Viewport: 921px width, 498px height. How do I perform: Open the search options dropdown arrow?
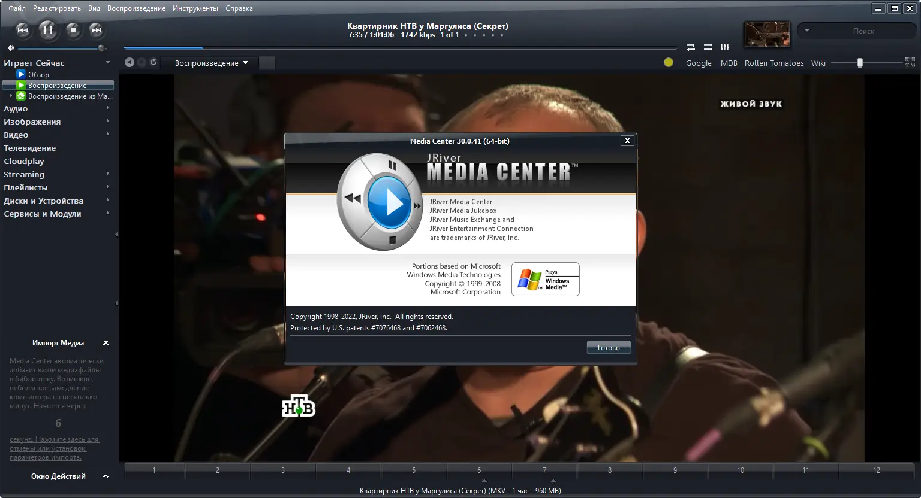807,31
